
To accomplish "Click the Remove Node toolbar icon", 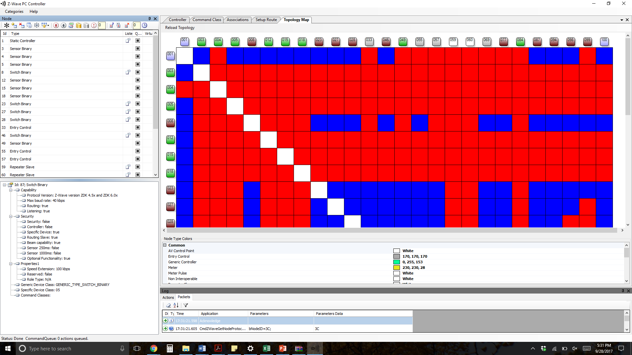I will click(x=22, y=25).
